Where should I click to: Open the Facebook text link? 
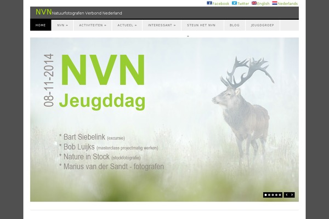[221, 4]
